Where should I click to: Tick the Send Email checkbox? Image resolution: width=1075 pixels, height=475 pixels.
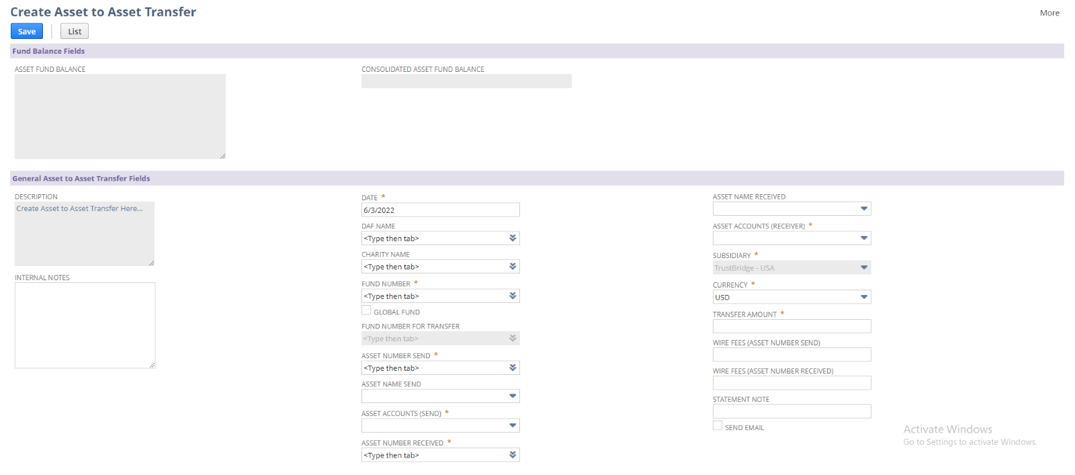pos(718,426)
